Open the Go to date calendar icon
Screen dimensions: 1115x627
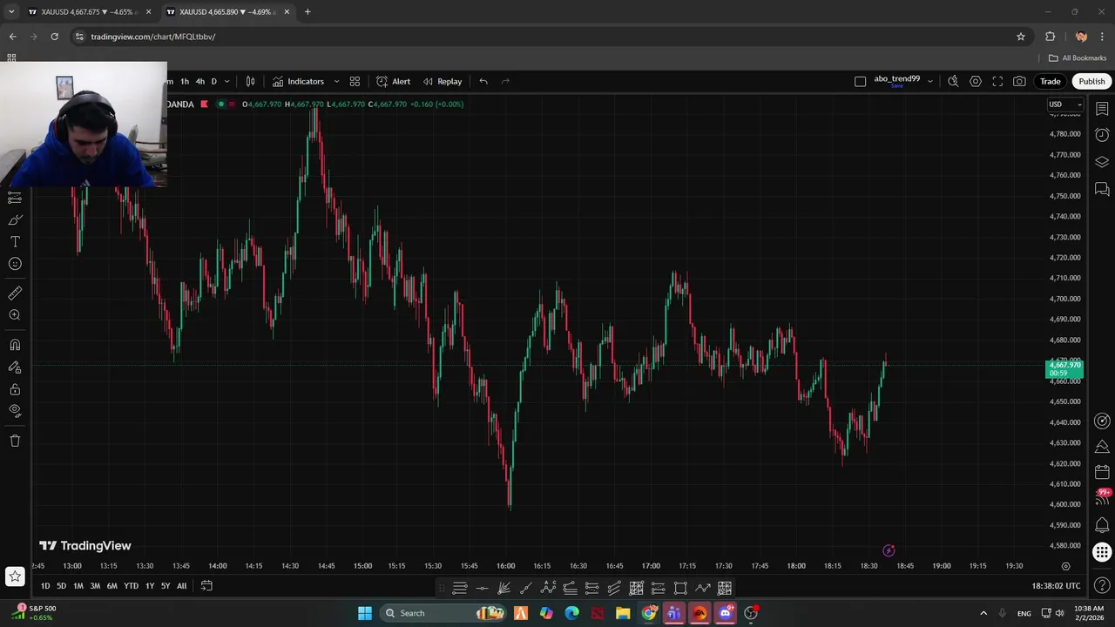click(206, 586)
